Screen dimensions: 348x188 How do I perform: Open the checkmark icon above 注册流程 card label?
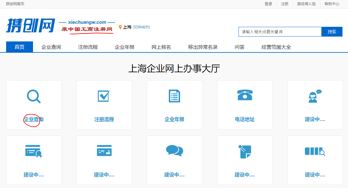coord(104,96)
